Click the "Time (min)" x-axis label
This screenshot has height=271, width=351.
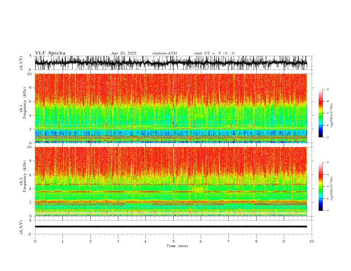(x=177, y=246)
